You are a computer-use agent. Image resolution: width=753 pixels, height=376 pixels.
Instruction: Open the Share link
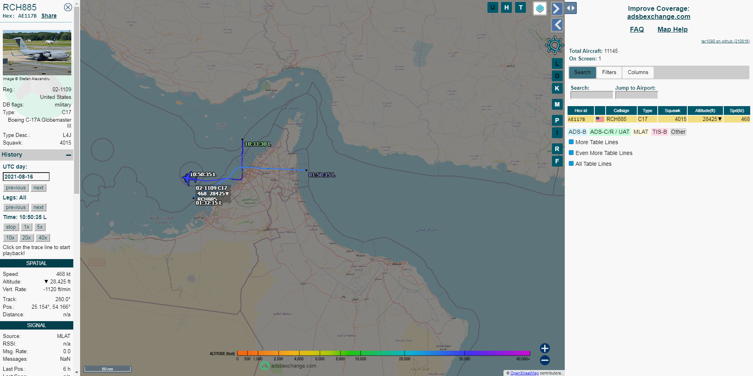pyautogui.click(x=49, y=16)
